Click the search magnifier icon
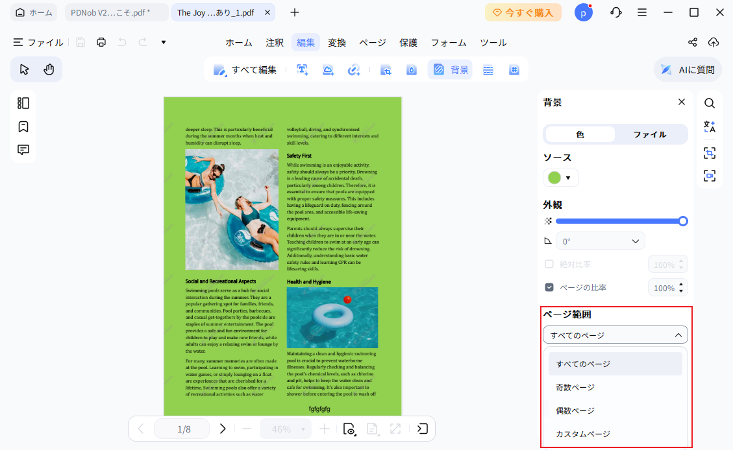Viewport: 733px width, 450px height. 710,103
